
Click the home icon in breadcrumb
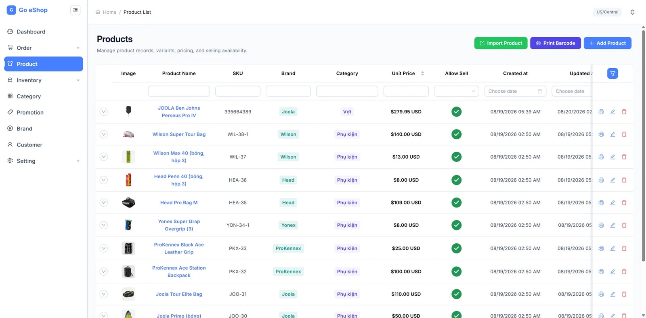click(98, 12)
